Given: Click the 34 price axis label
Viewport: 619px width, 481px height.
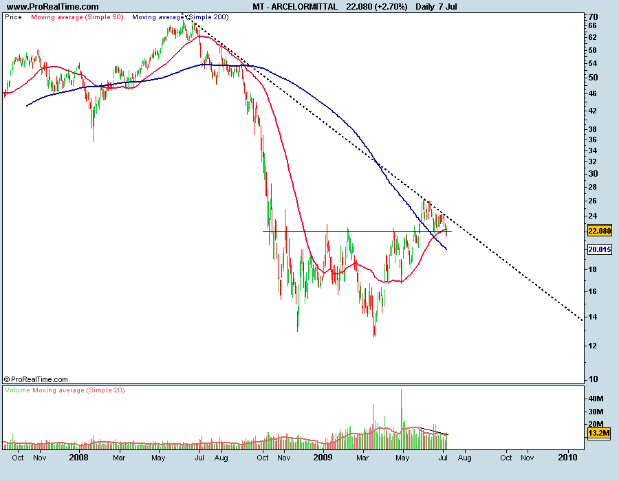Looking at the screenshot, I should 593,150.
